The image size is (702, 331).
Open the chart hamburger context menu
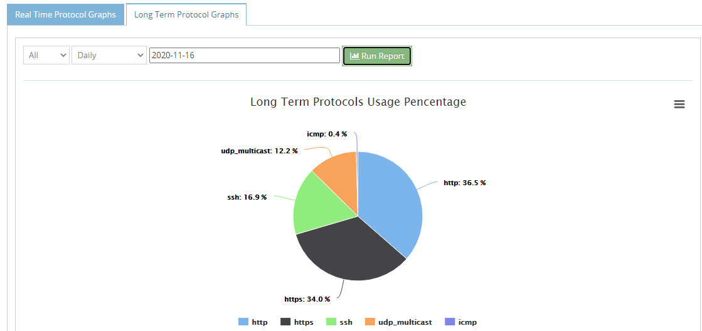679,104
